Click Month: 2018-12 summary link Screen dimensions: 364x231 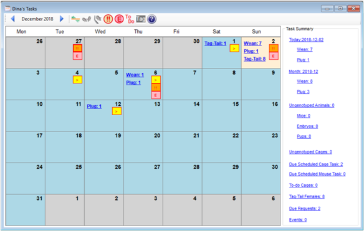(303, 72)
